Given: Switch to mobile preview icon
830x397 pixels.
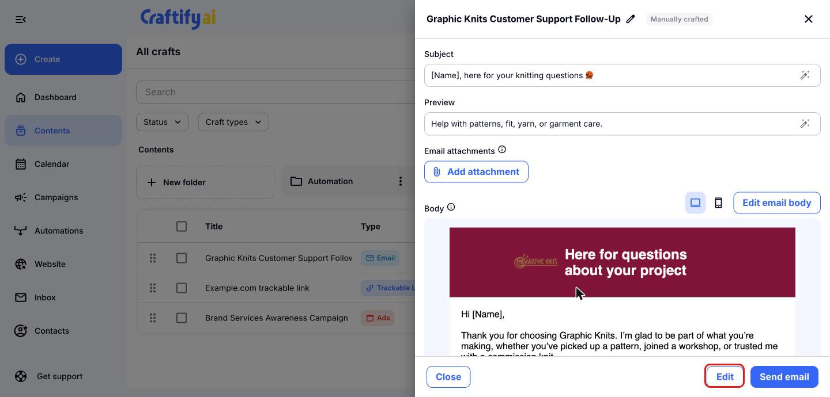Looking at the screenshot, I should (718, 203).
